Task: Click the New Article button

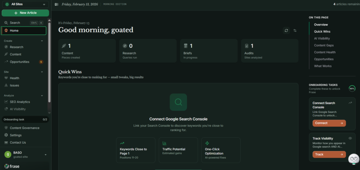Action: [x=25, y=13]
